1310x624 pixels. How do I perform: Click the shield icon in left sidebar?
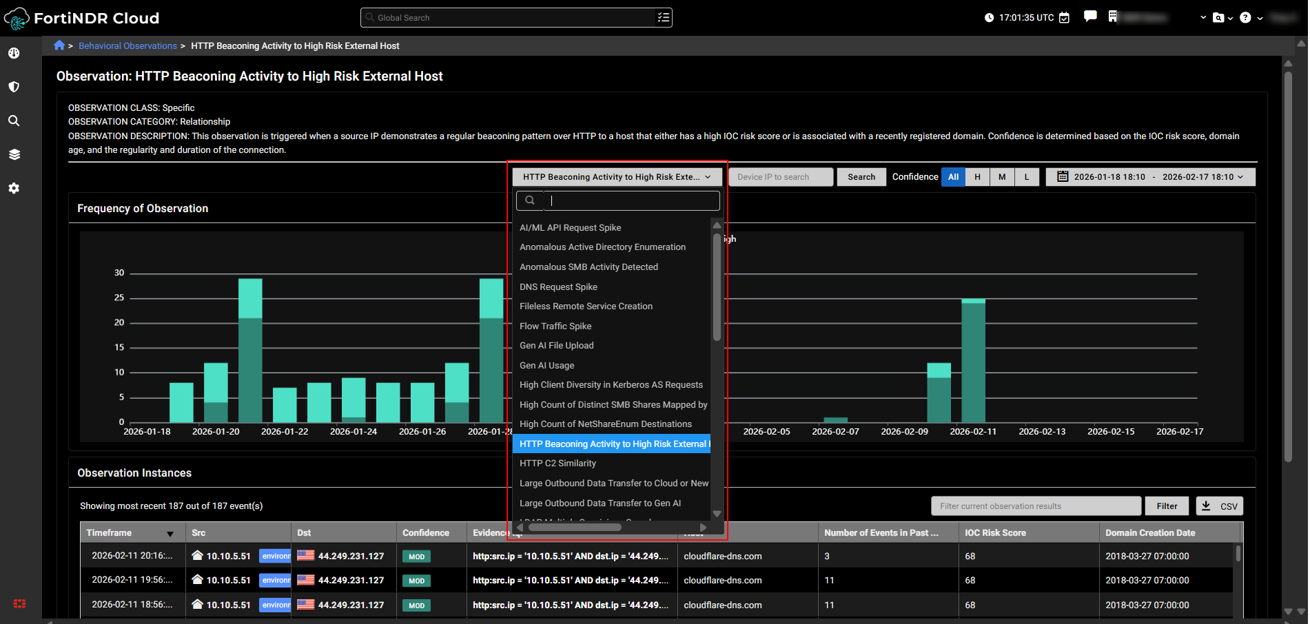tap(14, 87)
